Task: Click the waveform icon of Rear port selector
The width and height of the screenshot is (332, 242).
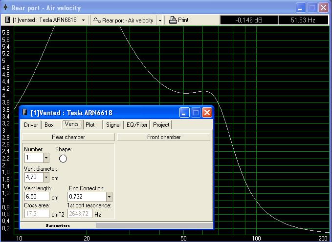Action: coord(97,20)
